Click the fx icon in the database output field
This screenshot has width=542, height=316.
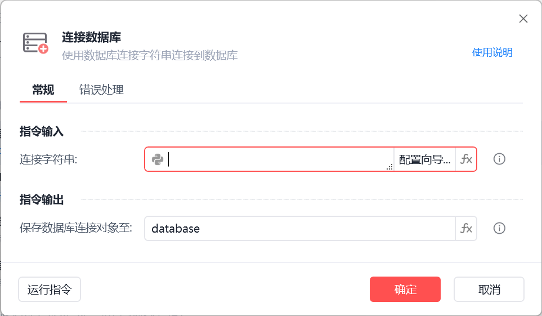[466, 228]
